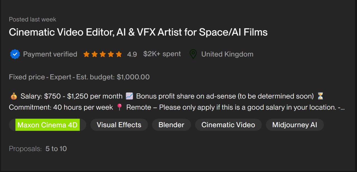The image size is (357, 172).
Task: Click the Proposals 5 to 10 text
Action: pos(38,149)
